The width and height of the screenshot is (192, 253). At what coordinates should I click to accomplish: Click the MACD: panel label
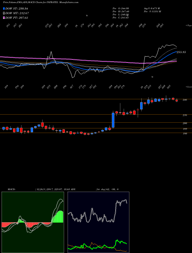11,189
